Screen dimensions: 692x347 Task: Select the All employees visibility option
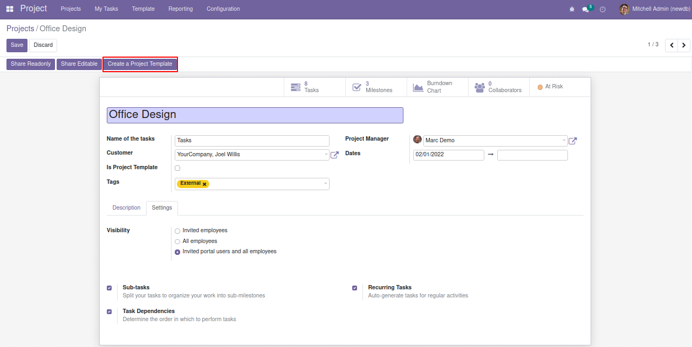tap(177, 242)
